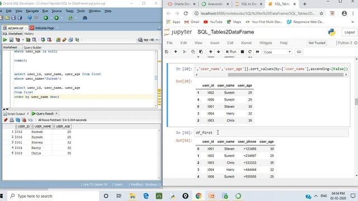Open Tools menu in SQL Developer
The height and width of the screenshot is (201, 358).
click(81, 11)
